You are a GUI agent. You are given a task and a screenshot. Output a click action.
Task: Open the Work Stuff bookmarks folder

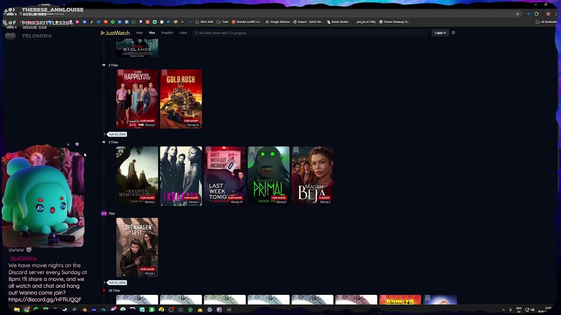204,22
